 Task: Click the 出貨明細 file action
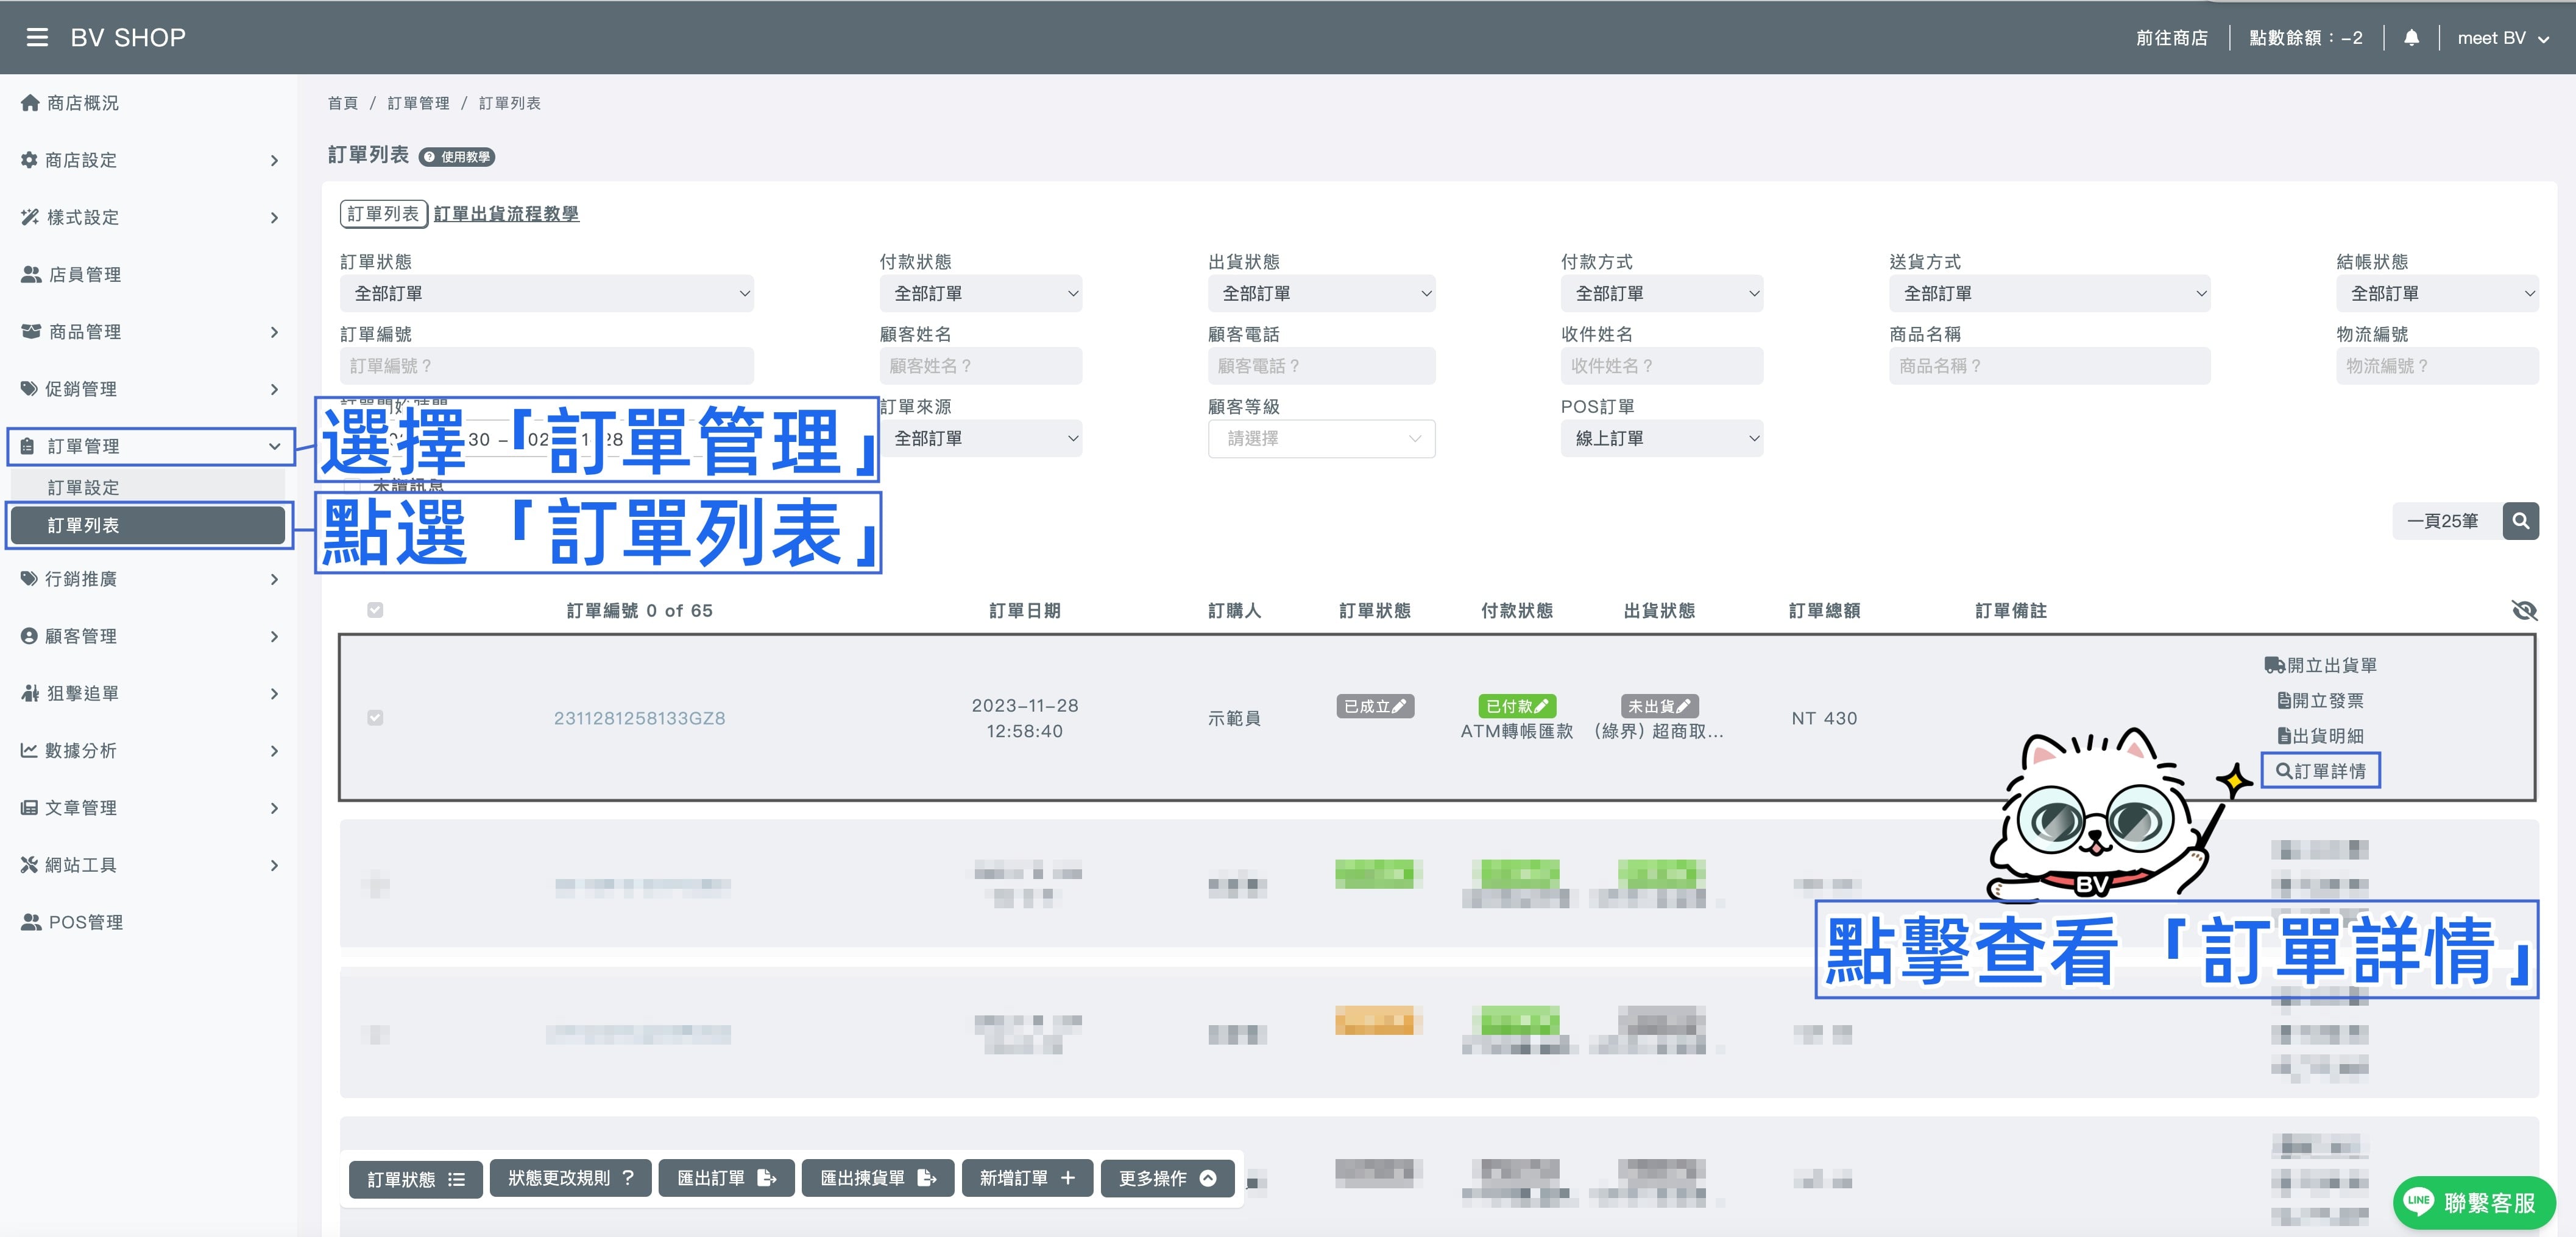(x=2320, y=735)
